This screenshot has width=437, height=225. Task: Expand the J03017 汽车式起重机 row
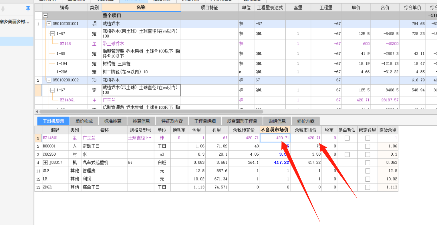(45, 162)
